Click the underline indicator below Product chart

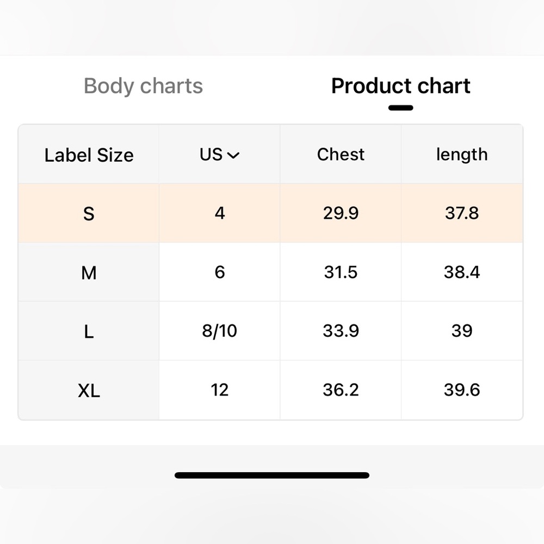click(400, 108)
